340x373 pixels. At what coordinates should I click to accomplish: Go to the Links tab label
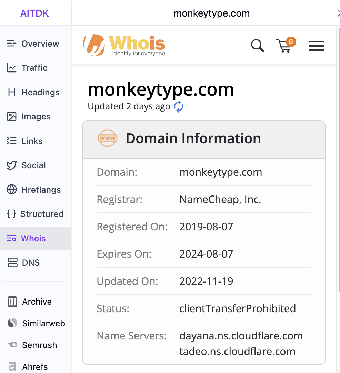(32, 141)
